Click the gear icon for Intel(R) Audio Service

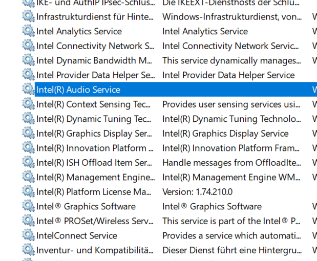pos(28,90)
